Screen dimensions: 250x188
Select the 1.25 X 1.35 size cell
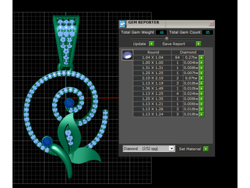point(153,99)
